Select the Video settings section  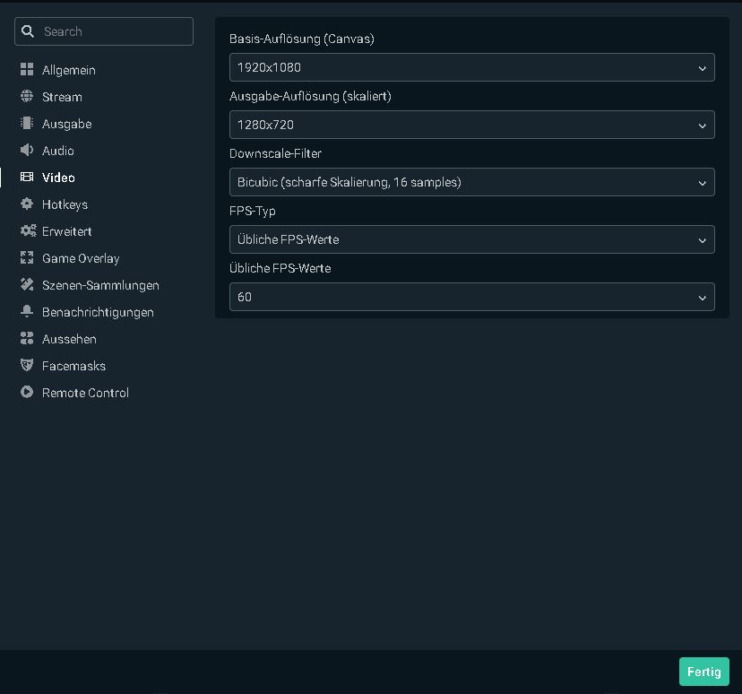click(58, 178)
